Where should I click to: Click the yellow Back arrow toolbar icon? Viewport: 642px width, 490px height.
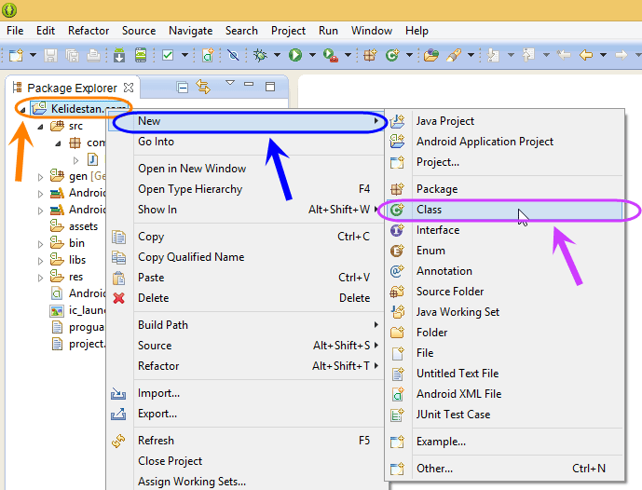tap(586, 55)
